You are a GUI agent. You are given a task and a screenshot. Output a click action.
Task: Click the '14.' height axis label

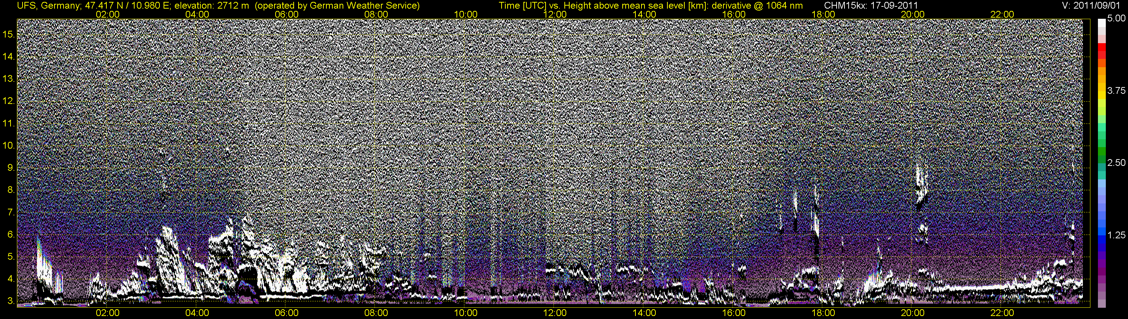(9, 56)
